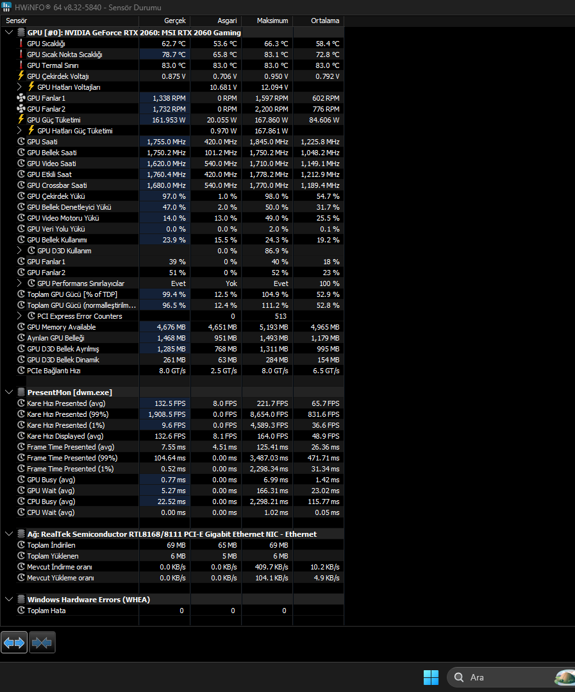Image resolution: width=575 pixels, height=692 pixels.
Task: Select the GPU D3D Bellek Dinamik row
Action: tap(172, 360)
